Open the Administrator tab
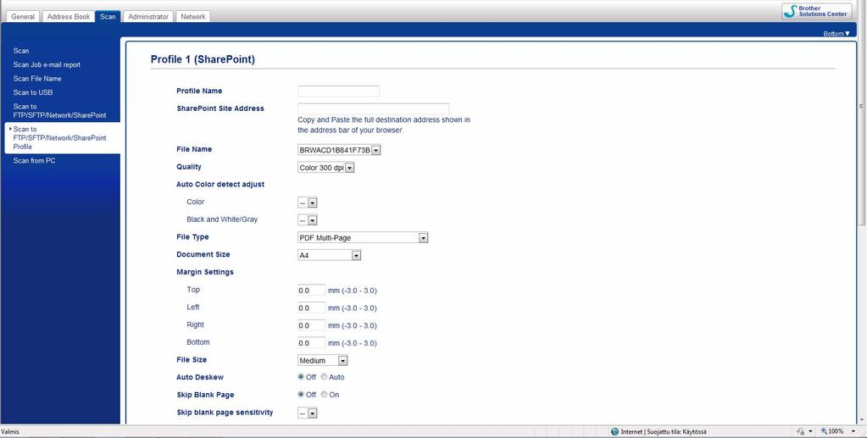 [x=148, y=17]
